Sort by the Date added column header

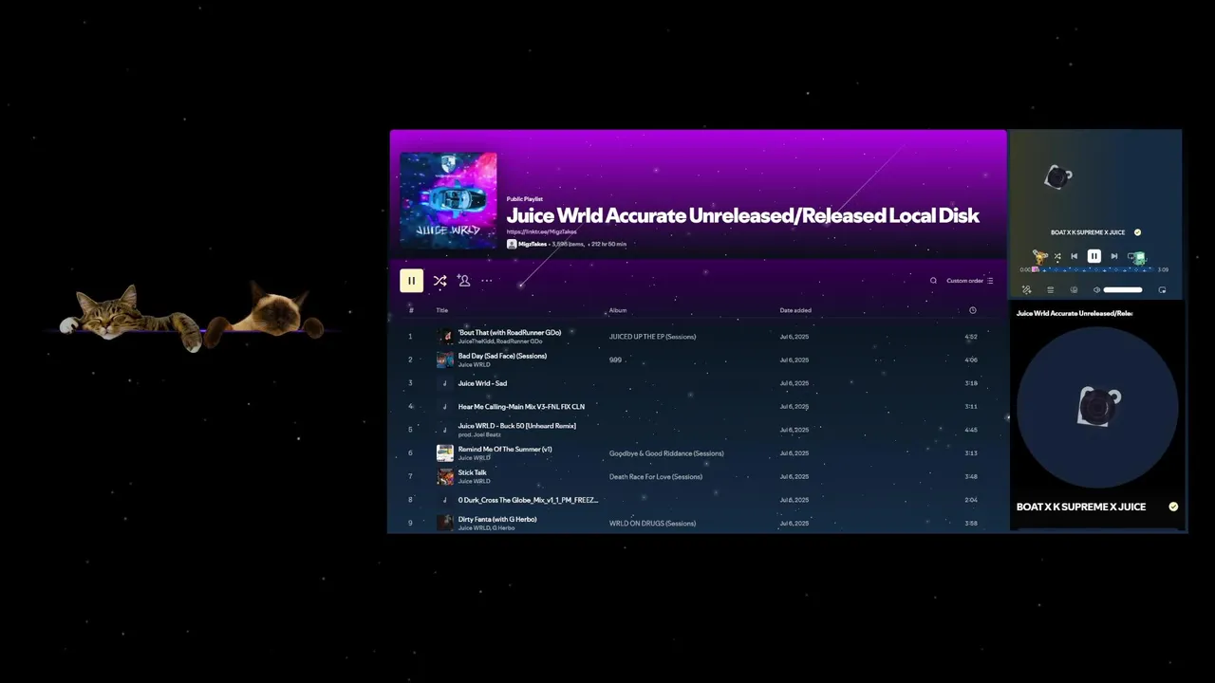[795, 310]
